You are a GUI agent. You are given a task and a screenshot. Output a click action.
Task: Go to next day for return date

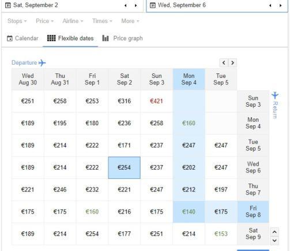click(281, 5)
